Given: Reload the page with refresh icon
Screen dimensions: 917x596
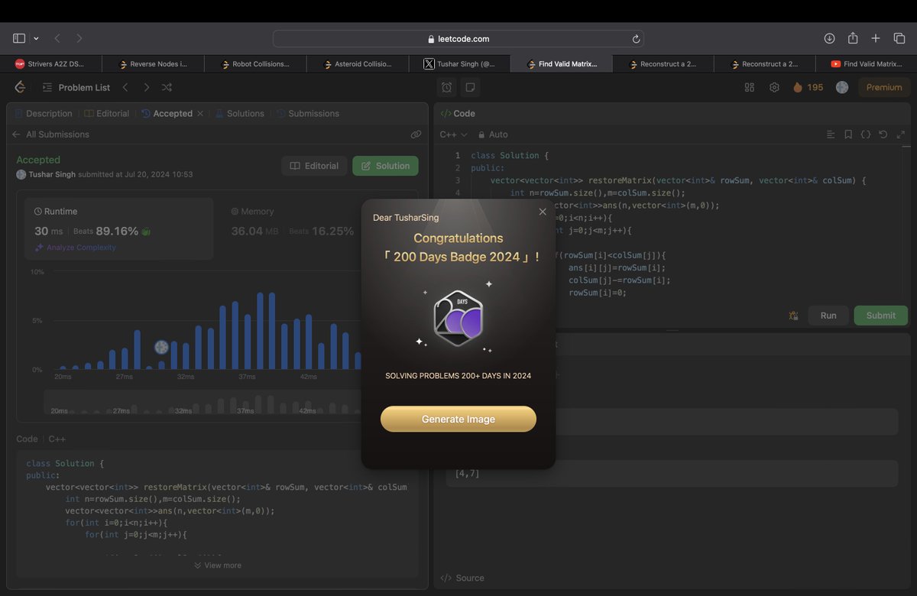Looking at the screenshot, I should coord(636,38).
